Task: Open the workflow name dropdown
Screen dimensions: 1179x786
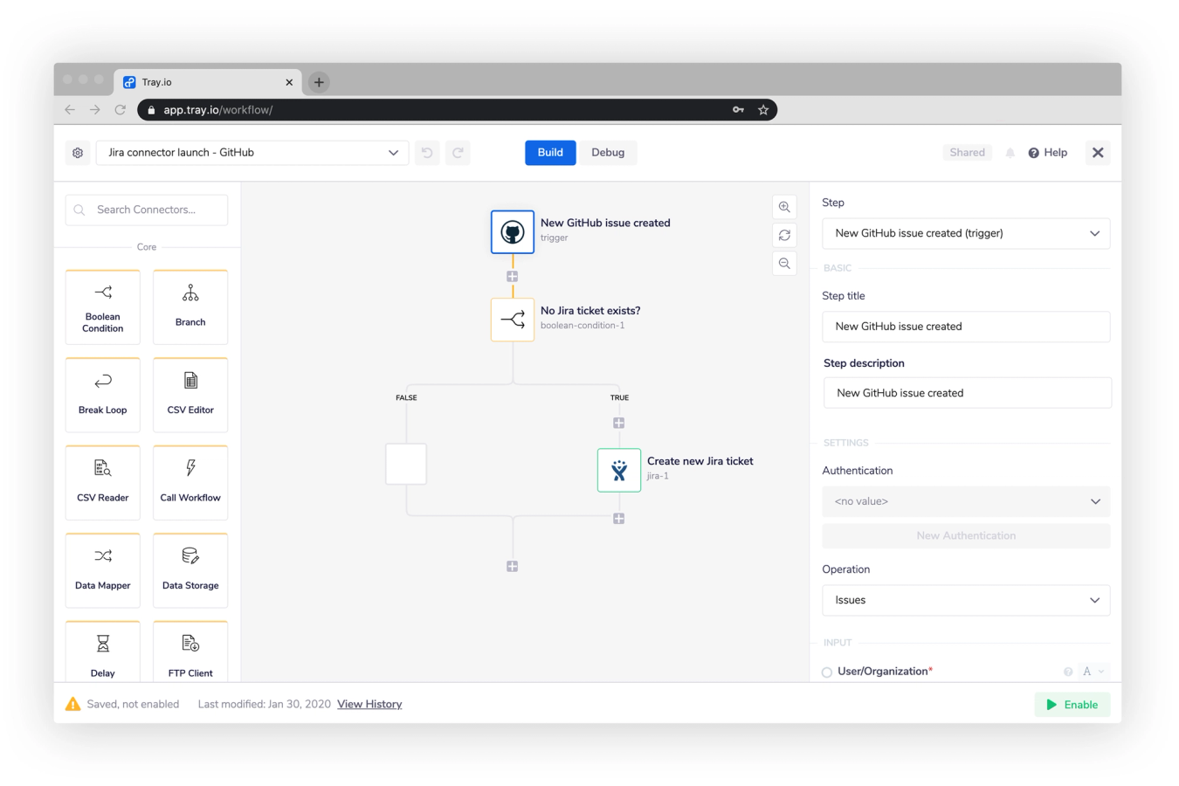Action: [x=252, y=153]
